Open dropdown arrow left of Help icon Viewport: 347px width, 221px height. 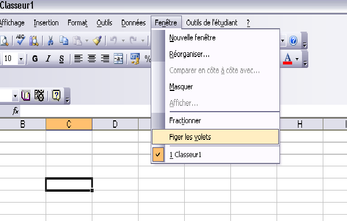[x=282, y=41]
